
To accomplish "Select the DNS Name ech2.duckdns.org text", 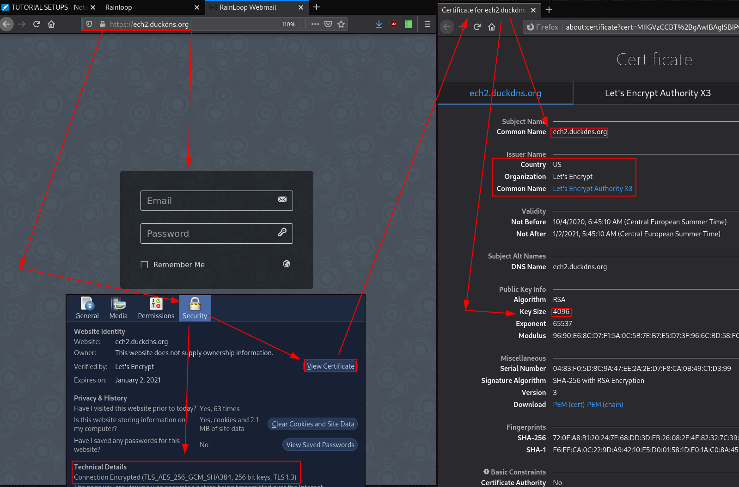I will pyautogui.click(x=580, y=267).
